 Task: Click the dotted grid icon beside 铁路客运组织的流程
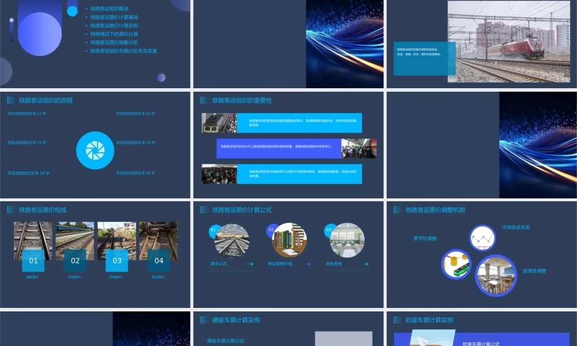click(x=10, y=100)
